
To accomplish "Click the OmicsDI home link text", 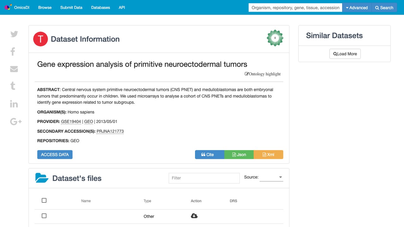I will [x=22, y=8].
